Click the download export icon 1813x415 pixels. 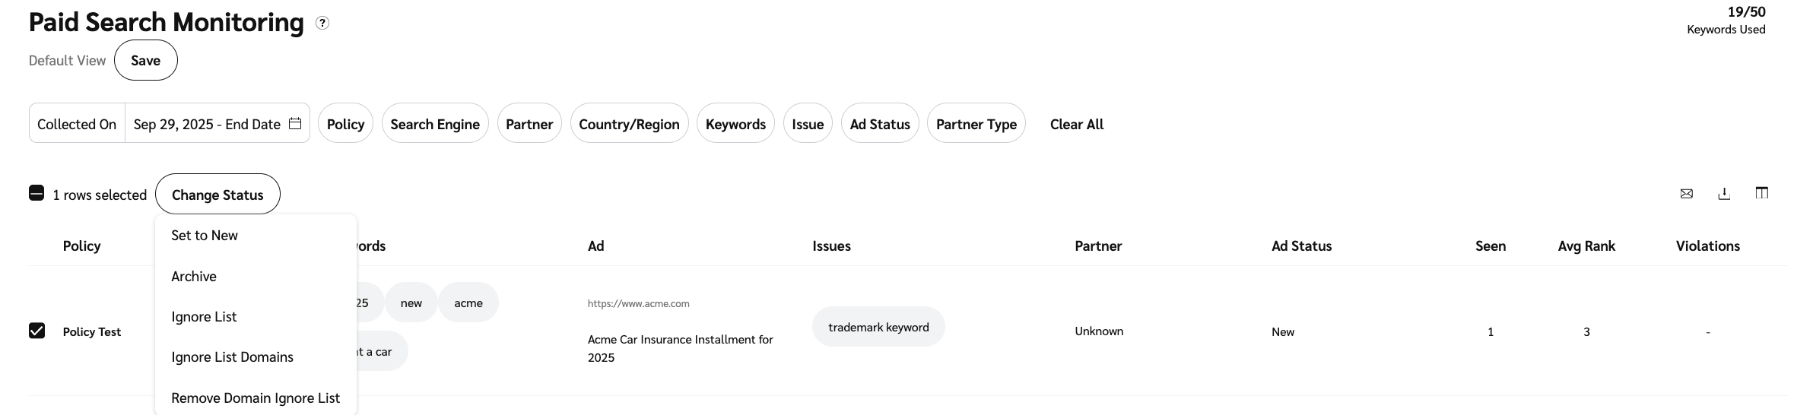tap(1724, 194)
